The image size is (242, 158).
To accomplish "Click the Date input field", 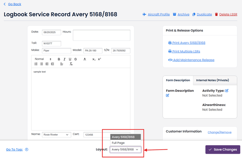I will pyautogui.click(x=51, y=32).
